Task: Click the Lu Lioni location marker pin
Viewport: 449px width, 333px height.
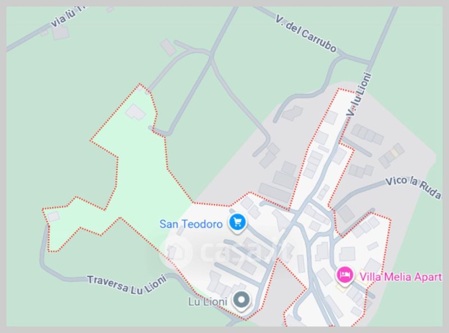Action: [x=241, y=300]
